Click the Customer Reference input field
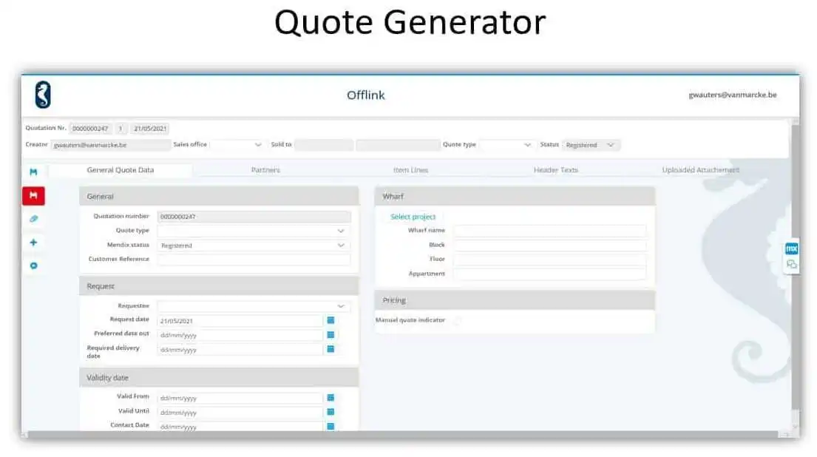 253,260
